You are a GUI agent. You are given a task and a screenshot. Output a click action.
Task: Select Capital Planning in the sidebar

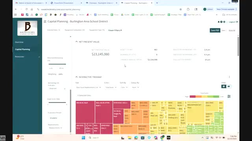click(x=22, y=49)
